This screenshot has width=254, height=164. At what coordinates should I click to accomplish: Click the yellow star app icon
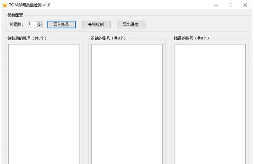tap(5, 5)
